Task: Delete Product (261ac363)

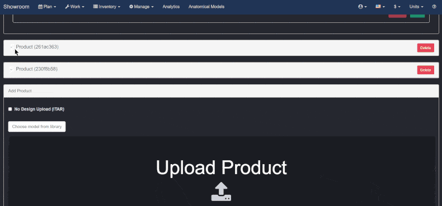Action: coord(426,48)
